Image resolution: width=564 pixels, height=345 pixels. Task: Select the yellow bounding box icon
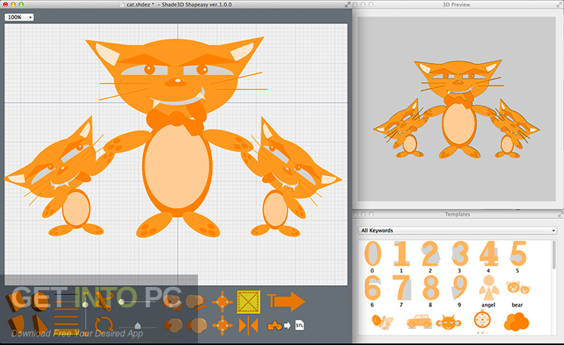248,302
